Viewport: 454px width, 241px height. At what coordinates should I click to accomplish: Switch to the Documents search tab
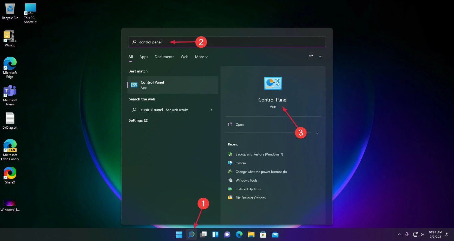click(x=164, y=57)
